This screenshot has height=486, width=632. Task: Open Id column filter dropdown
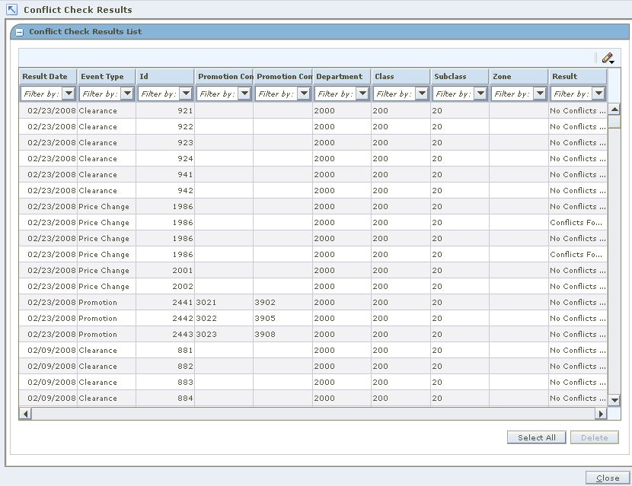pyautogui.click(x=186, y=94)
